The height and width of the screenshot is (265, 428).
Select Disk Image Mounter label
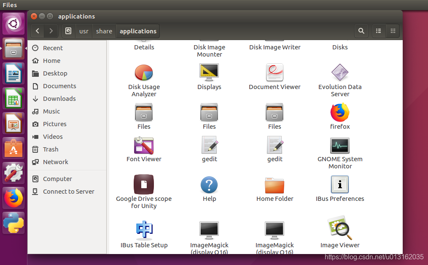coord(209,51)
